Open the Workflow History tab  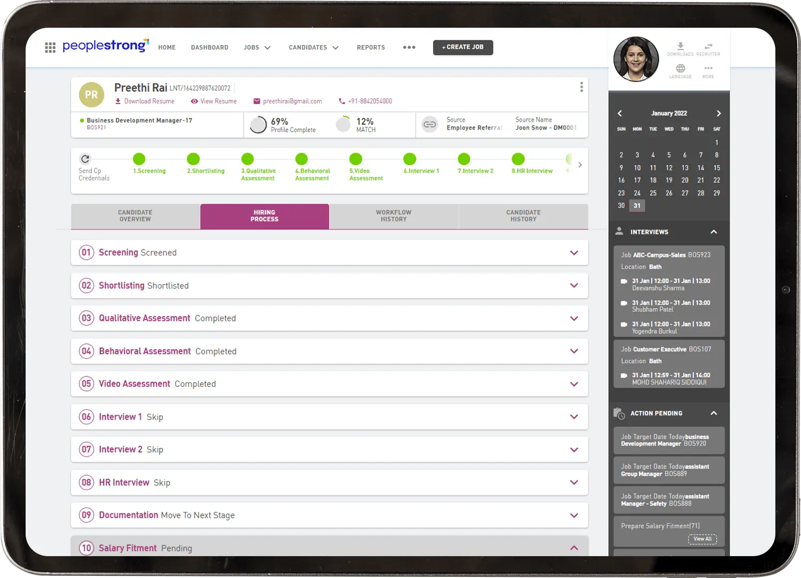(x=394, y=216)
